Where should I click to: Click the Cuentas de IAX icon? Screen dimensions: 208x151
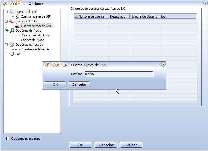click(x=12, y=21)
